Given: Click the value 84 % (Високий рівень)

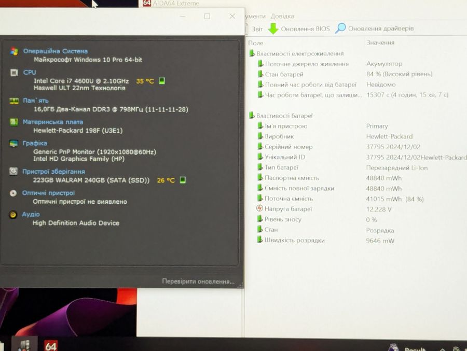Looking at the screenshot, I should coord(399,74).
